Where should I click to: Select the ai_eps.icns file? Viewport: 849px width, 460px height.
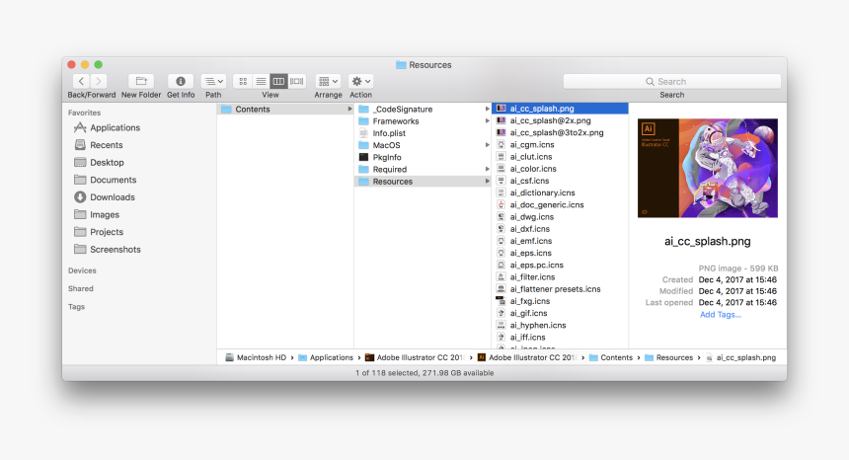click(560, 253)
